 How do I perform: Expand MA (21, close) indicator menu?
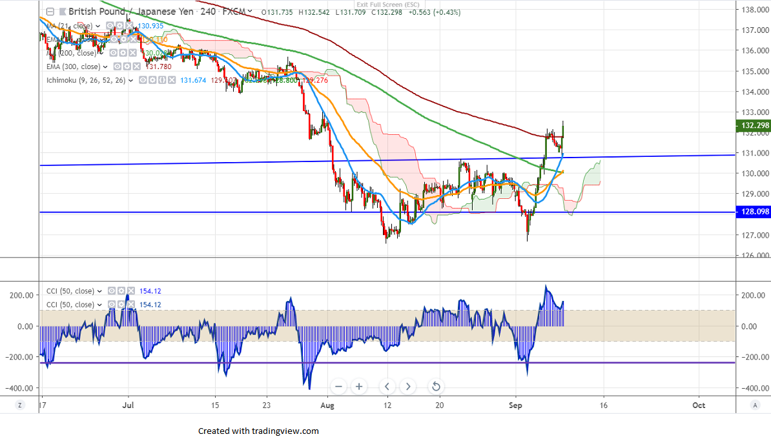(x=98, y=26)
